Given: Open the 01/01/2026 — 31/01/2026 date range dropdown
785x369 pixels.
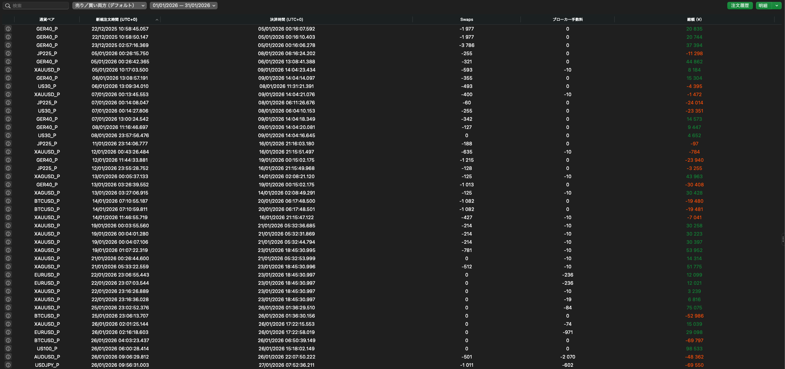Looking at the screenshot, I should point(184,6).
